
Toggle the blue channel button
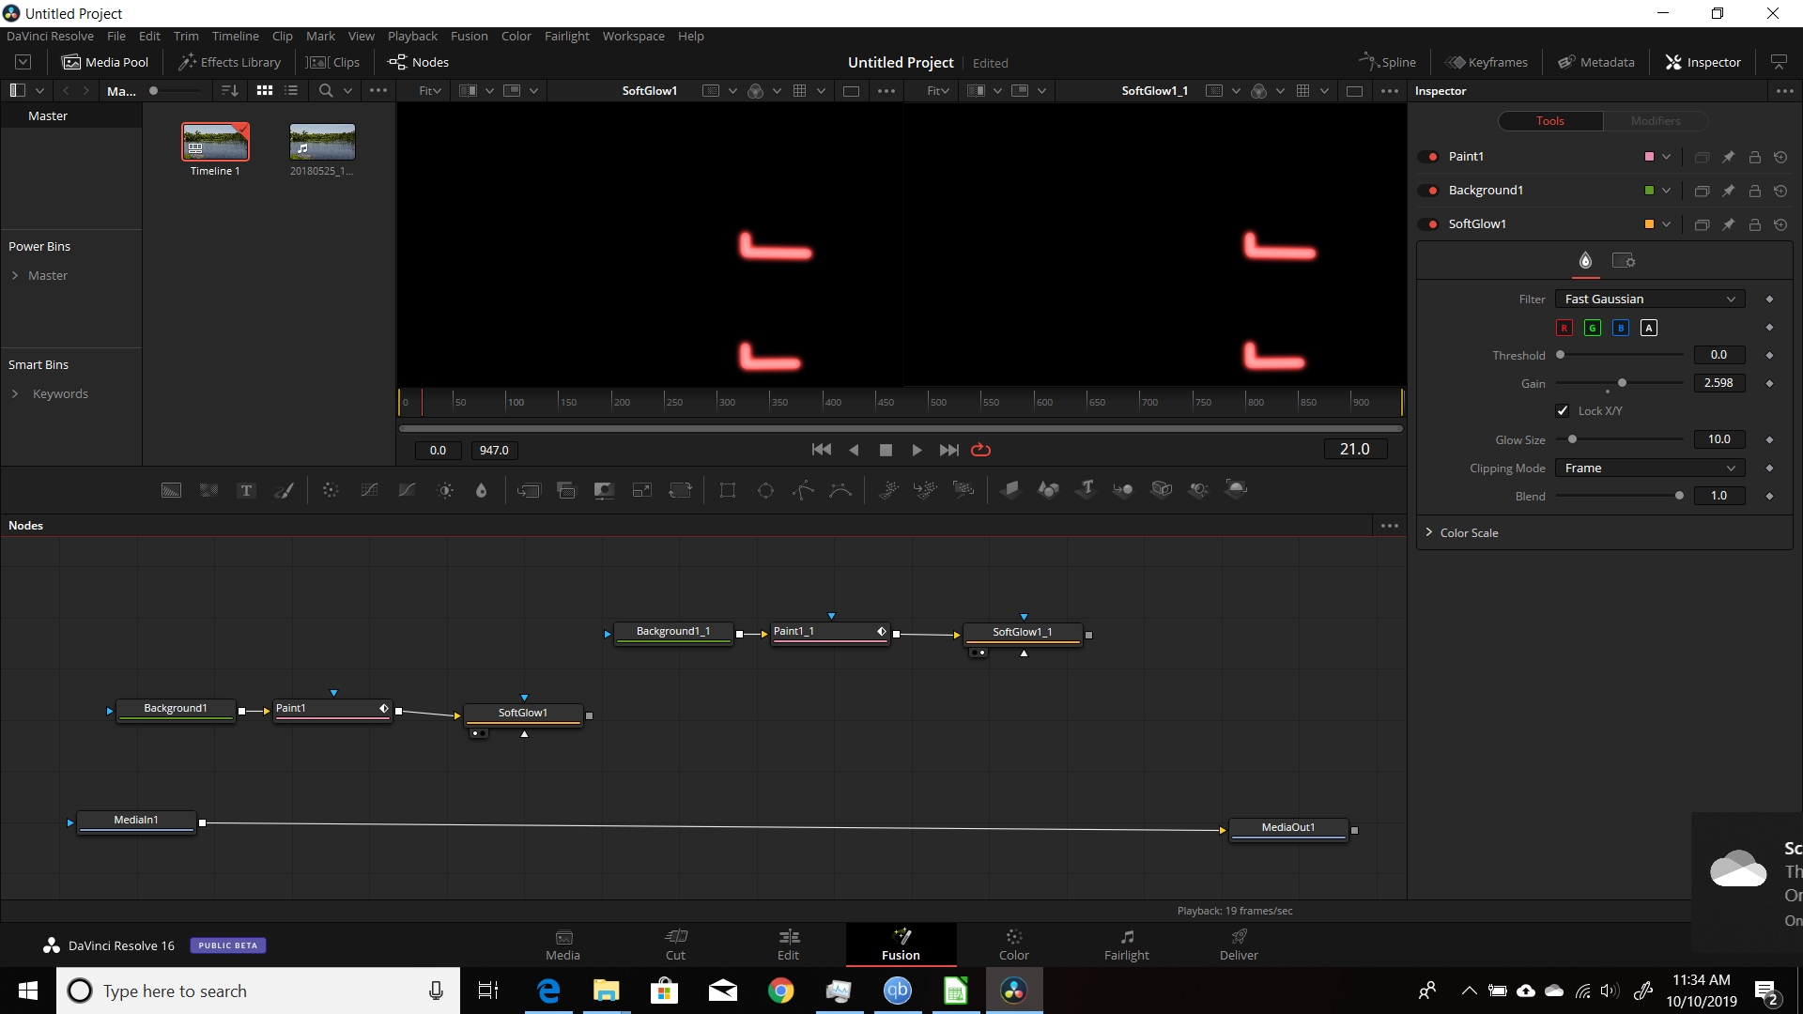click(1621, 328)
